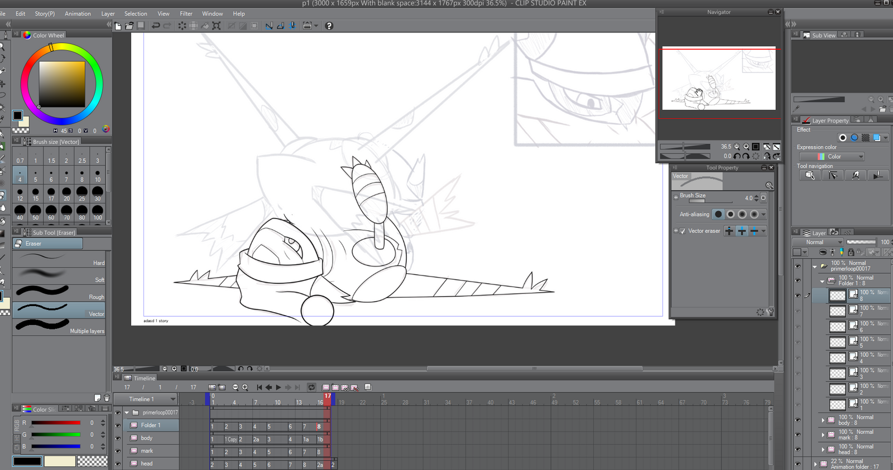Open the Help question mark icon

click(329, 26)
